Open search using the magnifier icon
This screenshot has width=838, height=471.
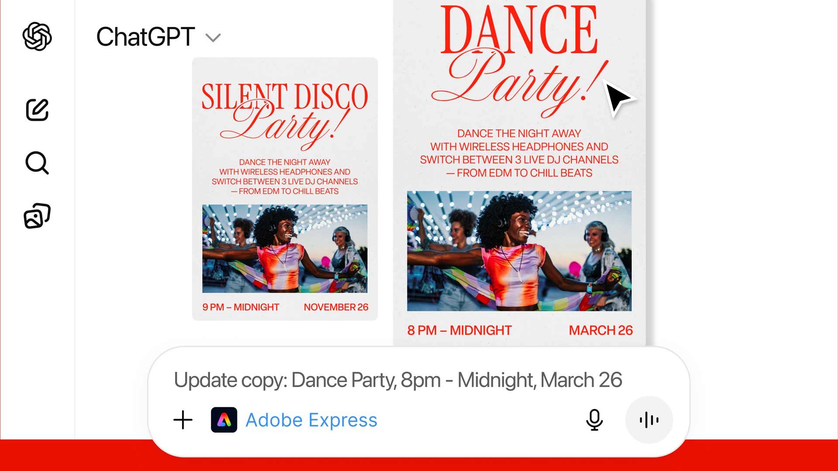[x=37, y=163]
